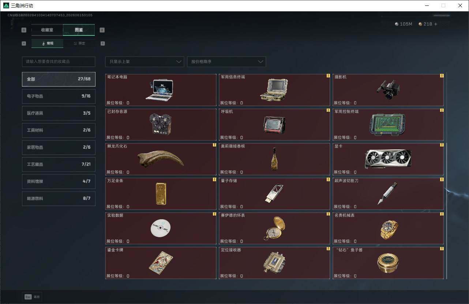Switch to the 图鉴 tab
Screen dimensions: 469x304
click(79, 30)
